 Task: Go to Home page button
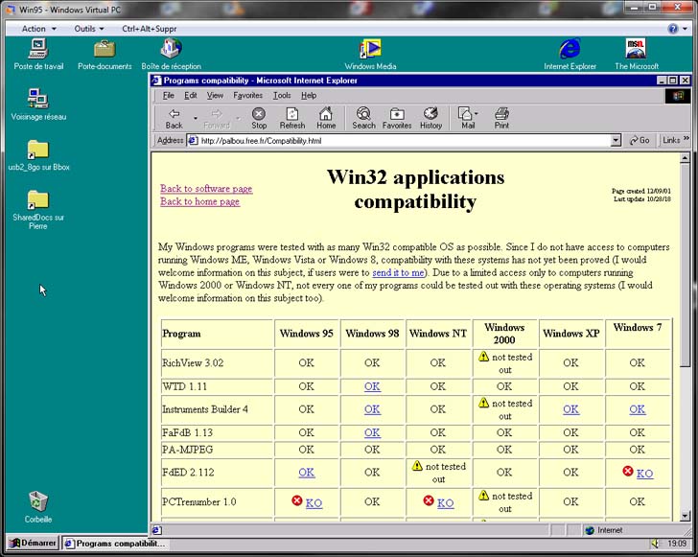coord(326,119)
